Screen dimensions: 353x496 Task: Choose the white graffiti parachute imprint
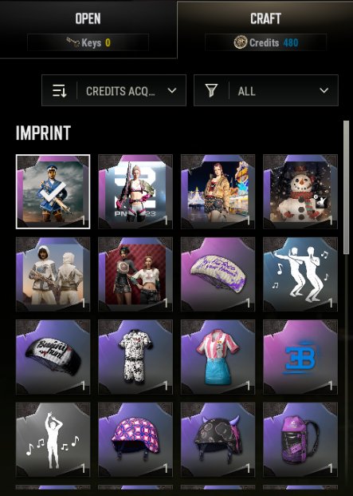click(x=218, y=274)
